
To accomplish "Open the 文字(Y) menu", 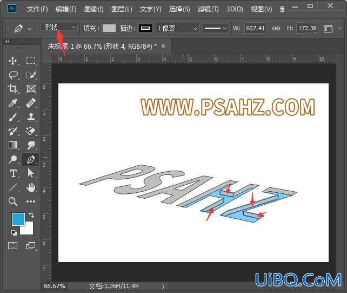I will tap(150, 9).
